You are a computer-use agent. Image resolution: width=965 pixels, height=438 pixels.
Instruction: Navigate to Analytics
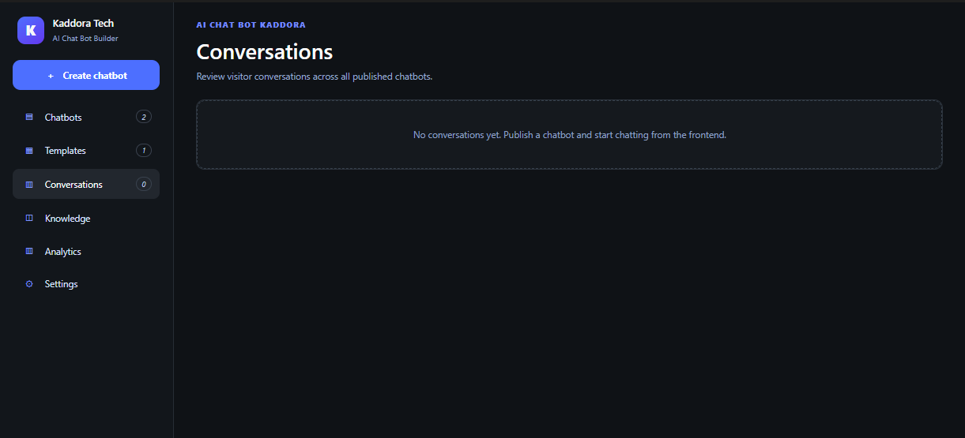click(86, 251)
